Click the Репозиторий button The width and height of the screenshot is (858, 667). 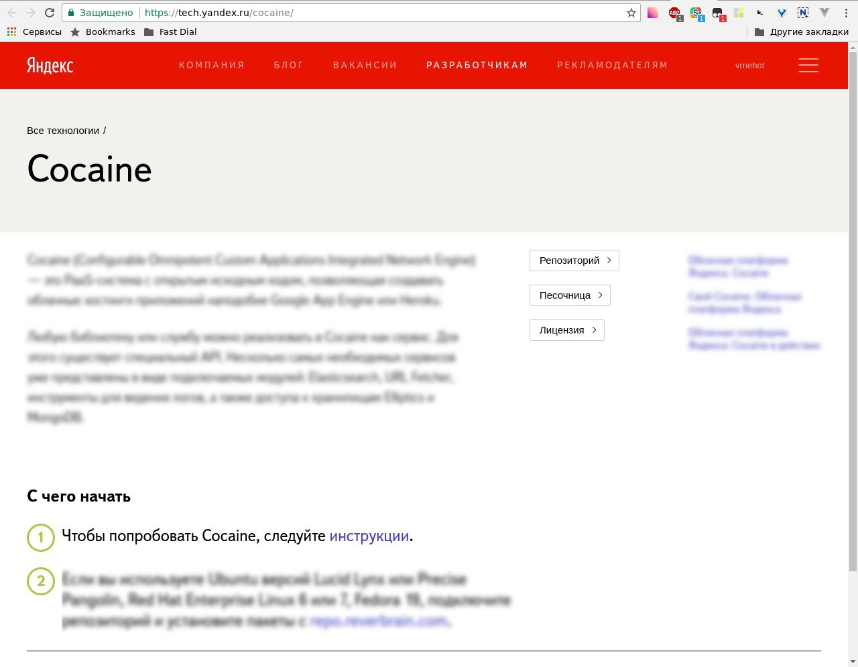click(x=574, y=261)
